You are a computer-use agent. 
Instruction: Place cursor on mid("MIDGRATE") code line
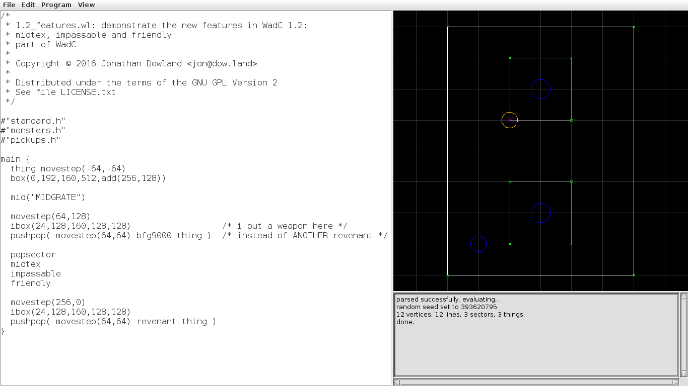tap(48, 197)
